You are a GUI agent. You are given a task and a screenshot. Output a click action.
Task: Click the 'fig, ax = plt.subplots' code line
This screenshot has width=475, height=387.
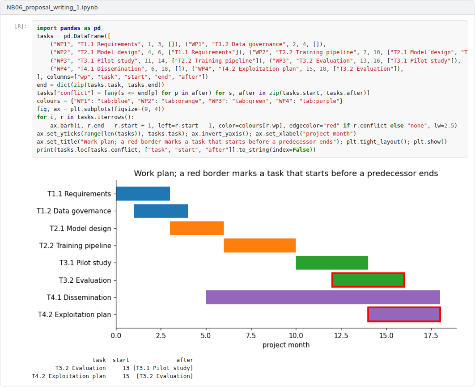(100, 109)
